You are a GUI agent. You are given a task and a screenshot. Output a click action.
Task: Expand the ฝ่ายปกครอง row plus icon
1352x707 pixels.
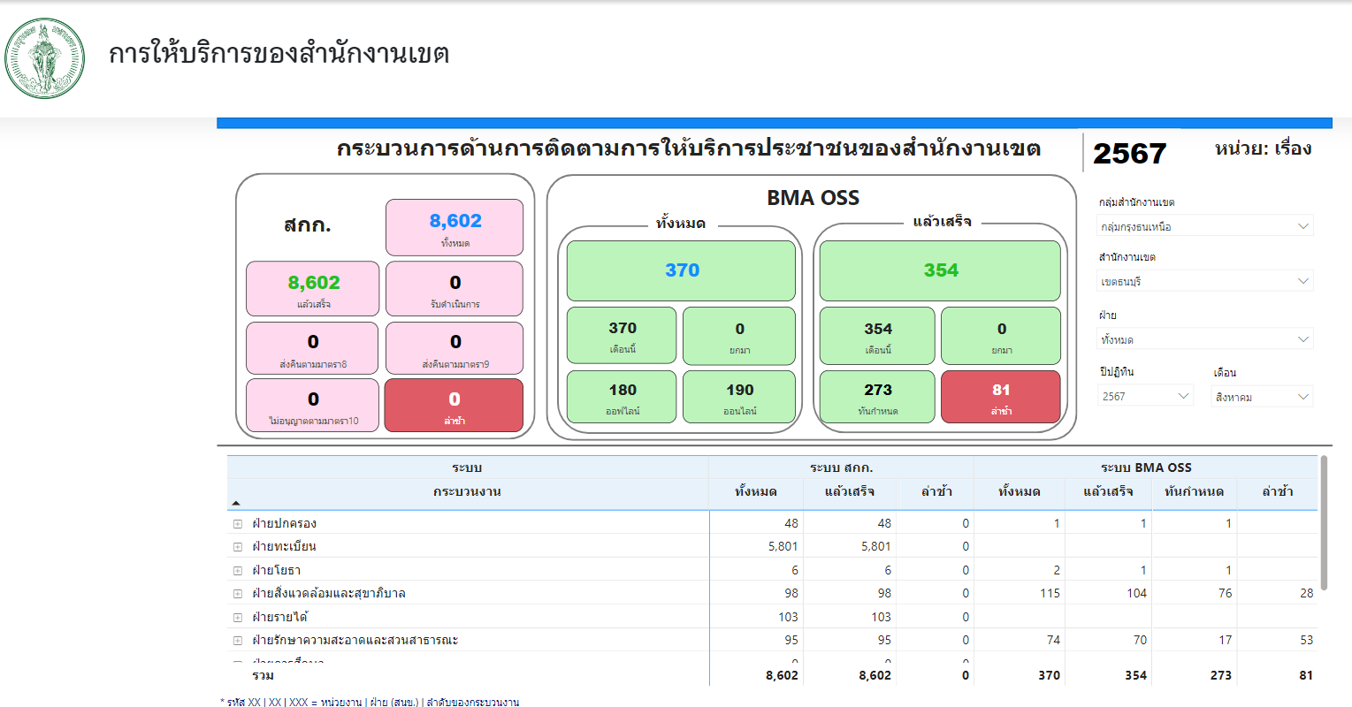coord(238,524)
